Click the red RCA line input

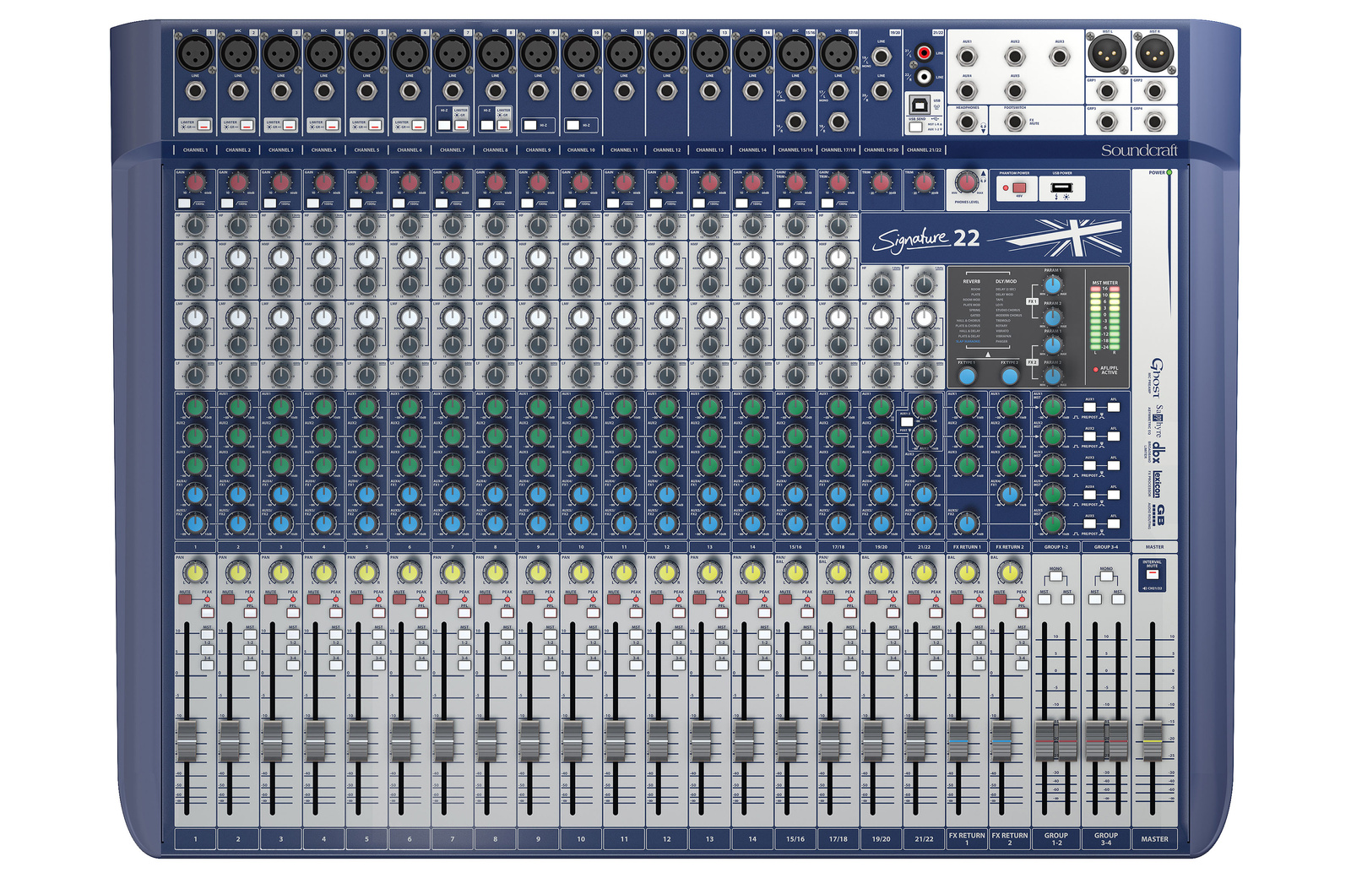925,53
